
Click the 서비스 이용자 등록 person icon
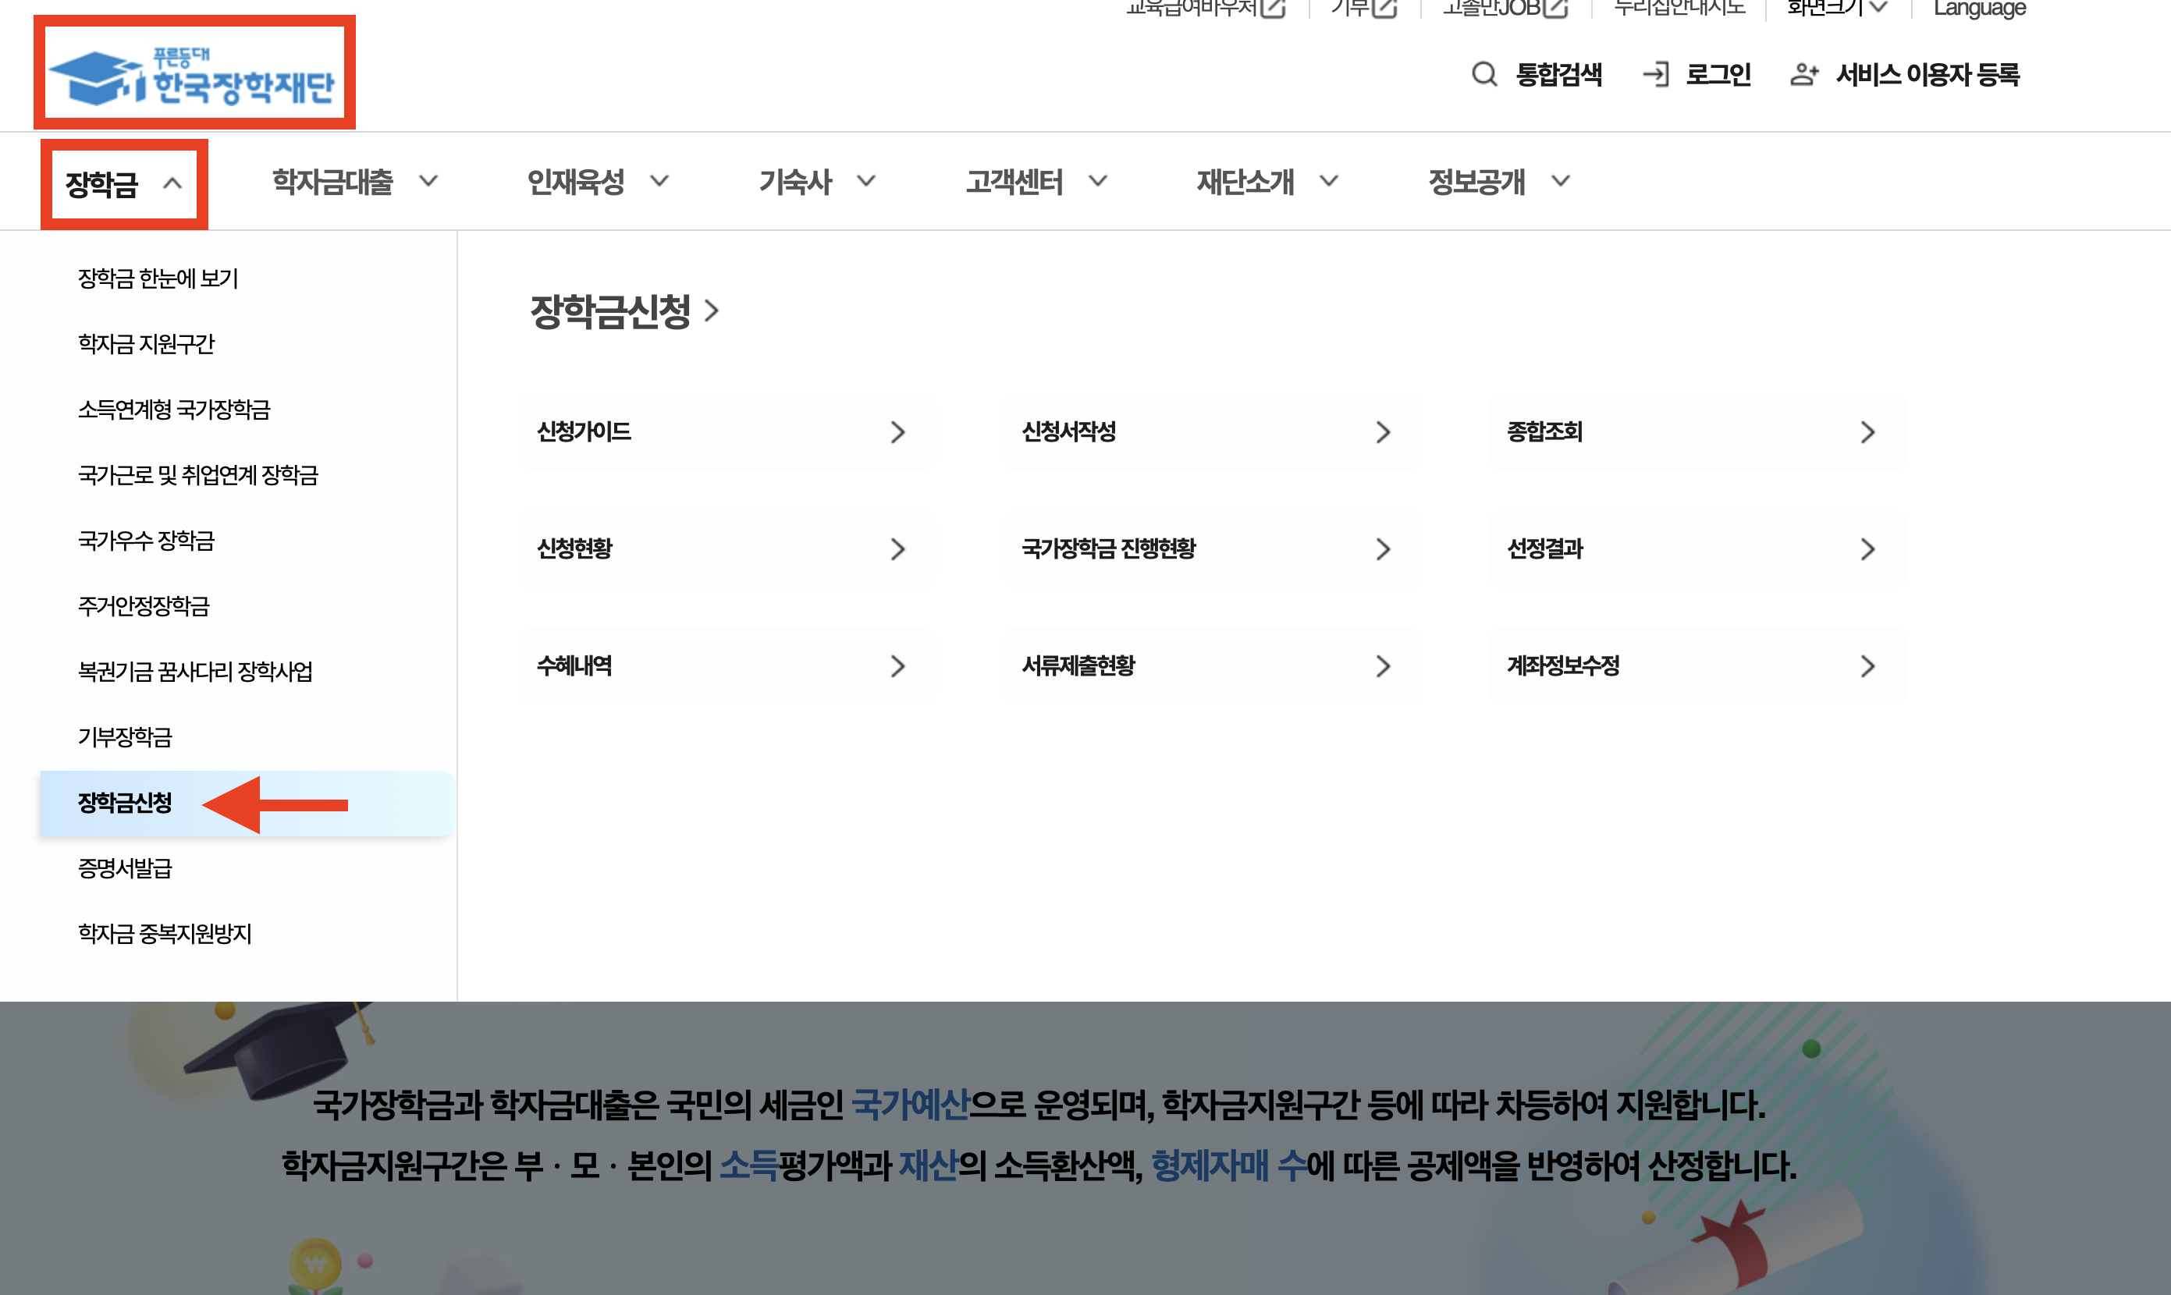1803,74
